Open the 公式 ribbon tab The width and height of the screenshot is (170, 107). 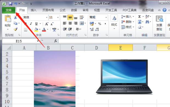63,10
